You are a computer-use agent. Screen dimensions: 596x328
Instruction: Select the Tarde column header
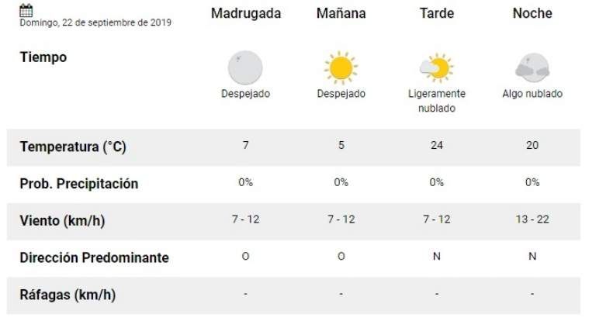[436, 13]
